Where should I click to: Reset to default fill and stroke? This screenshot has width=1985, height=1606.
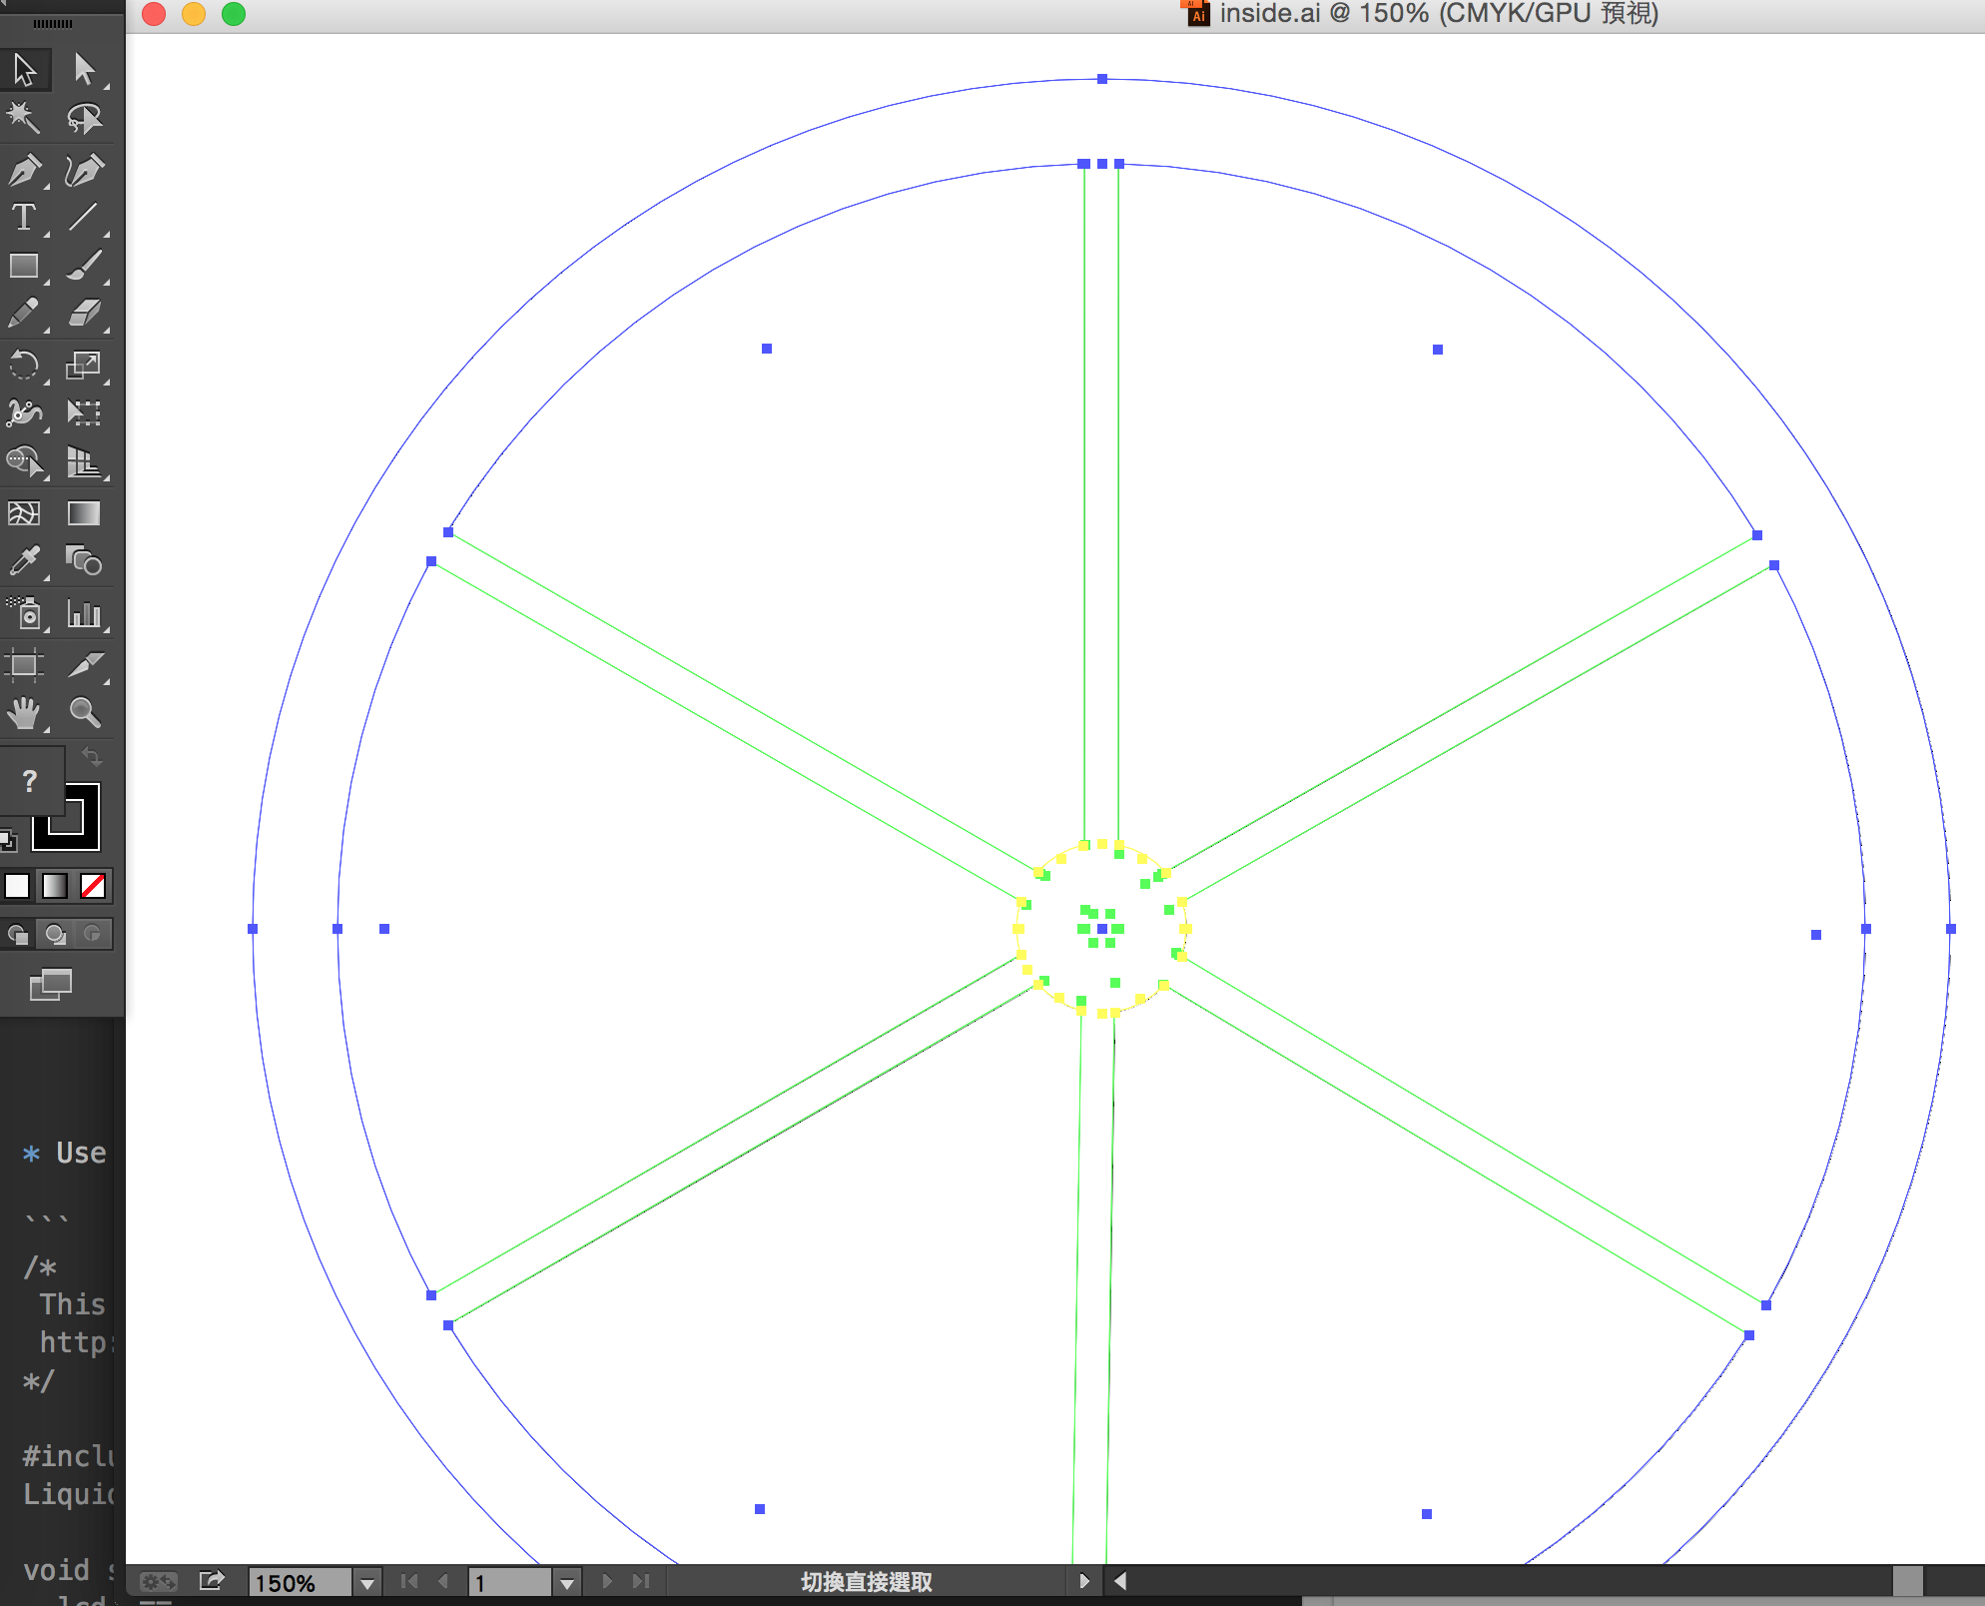8,841
